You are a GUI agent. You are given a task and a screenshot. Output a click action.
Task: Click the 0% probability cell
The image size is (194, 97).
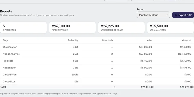click(76, 82)
